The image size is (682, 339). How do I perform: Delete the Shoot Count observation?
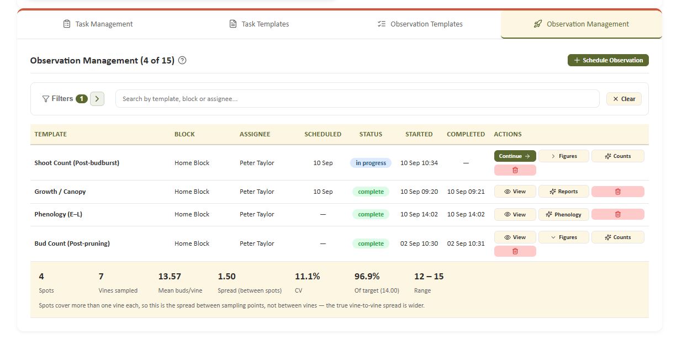click(515, 170)
